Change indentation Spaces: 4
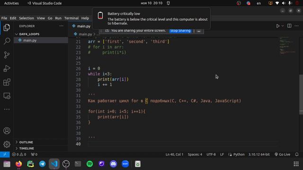 [x=195, y=154]
